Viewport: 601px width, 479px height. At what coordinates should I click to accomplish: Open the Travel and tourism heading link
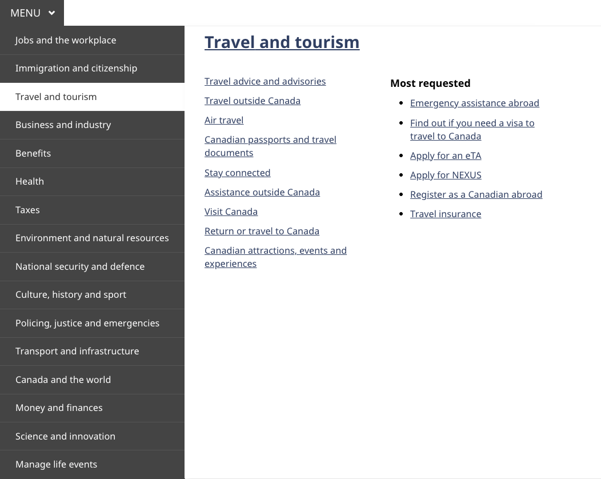pos(282,42)
